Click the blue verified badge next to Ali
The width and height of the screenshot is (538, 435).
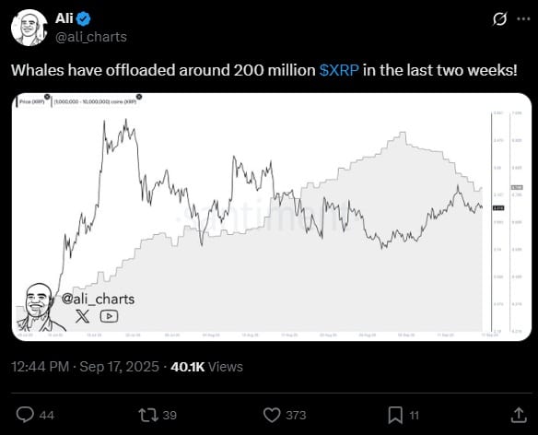[x=84, y=18]
